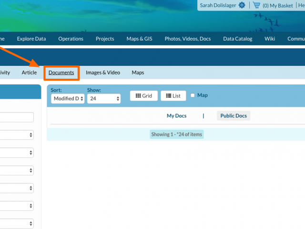Open the Explore Data menu
The height and width of the screenshot is (229, 305).
pyautogui.click(x=31, y=39)
